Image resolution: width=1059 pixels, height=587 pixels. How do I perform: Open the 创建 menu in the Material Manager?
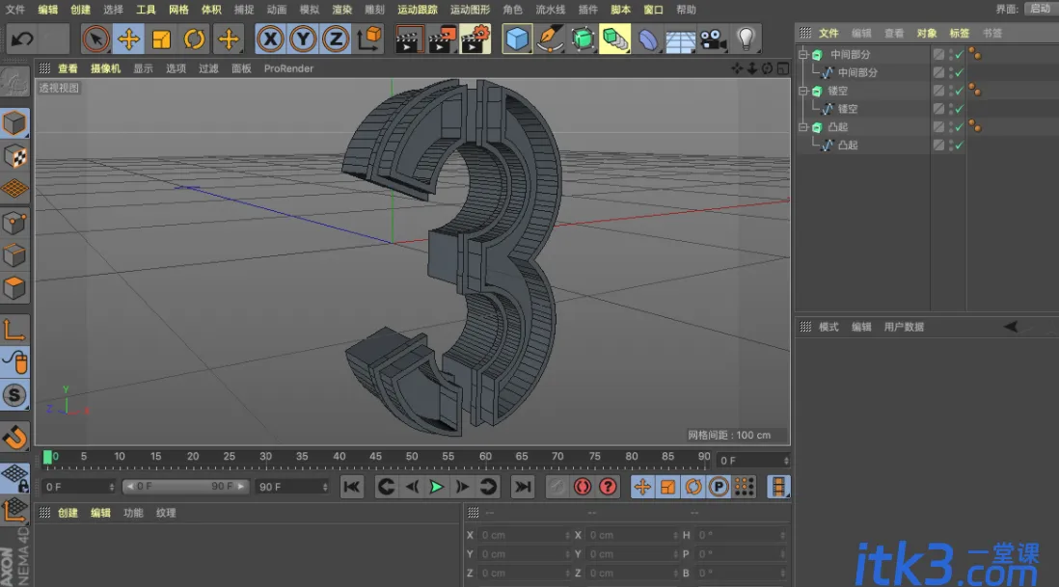tap(68, 513)
